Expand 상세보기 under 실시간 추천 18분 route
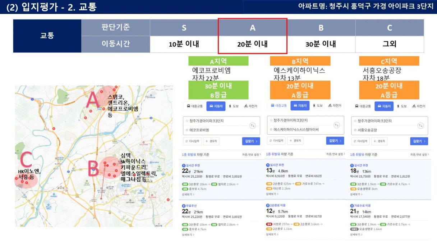The width and height of the screenshot is (437, 245). (356, 194)
